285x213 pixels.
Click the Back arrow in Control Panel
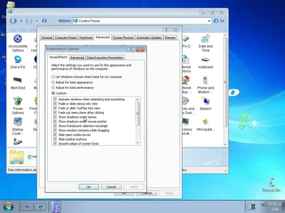point(13,21)
